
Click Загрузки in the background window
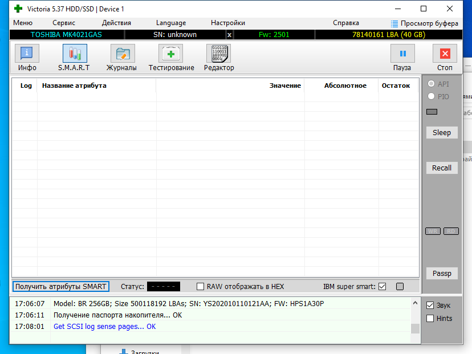pos(145,352)
